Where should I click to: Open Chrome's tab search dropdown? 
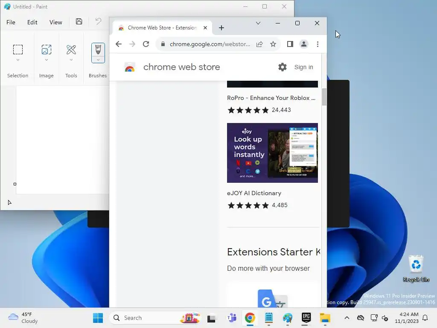click(x=258, y=23)
